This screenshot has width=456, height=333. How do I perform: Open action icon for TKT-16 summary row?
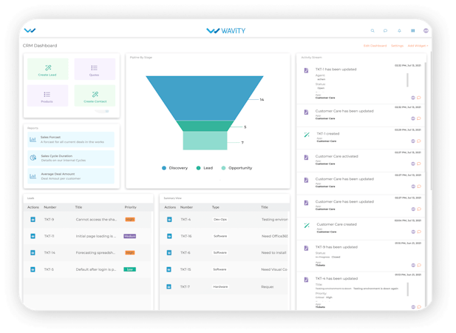(169, 236)
